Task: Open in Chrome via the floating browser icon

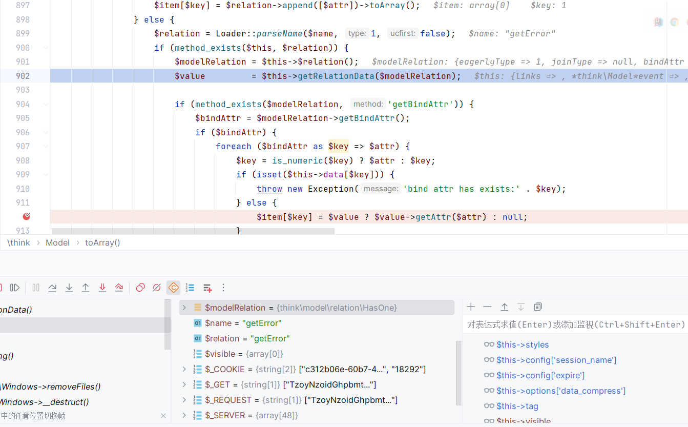Action: (x=675, y=22)
